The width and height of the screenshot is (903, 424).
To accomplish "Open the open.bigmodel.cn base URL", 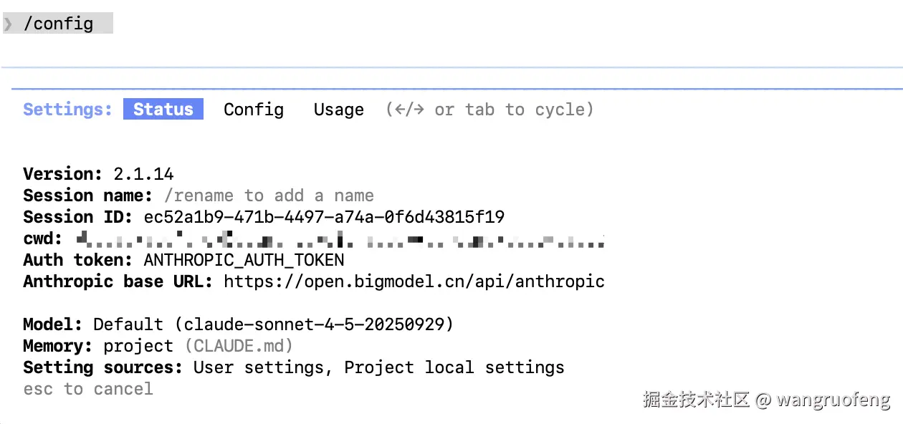I will [414, 281].
